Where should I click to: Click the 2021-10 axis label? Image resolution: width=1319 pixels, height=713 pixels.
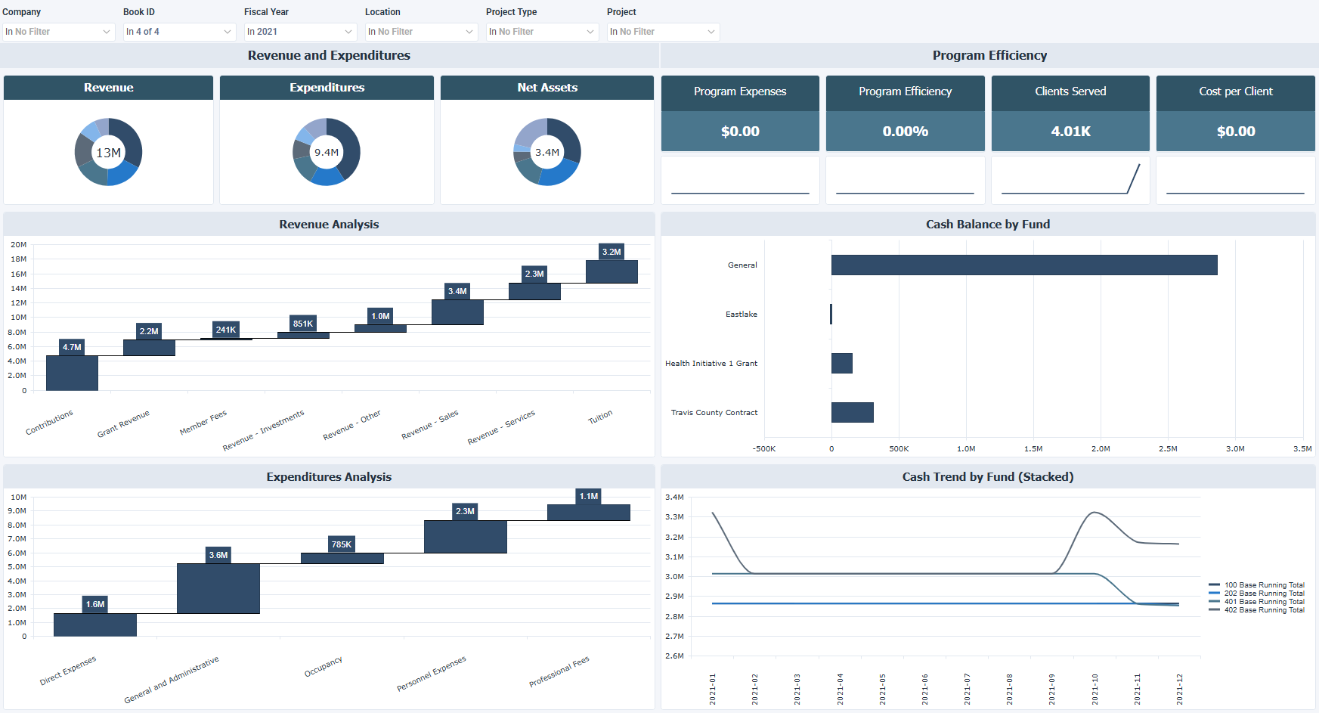(x=1095, y=690)
